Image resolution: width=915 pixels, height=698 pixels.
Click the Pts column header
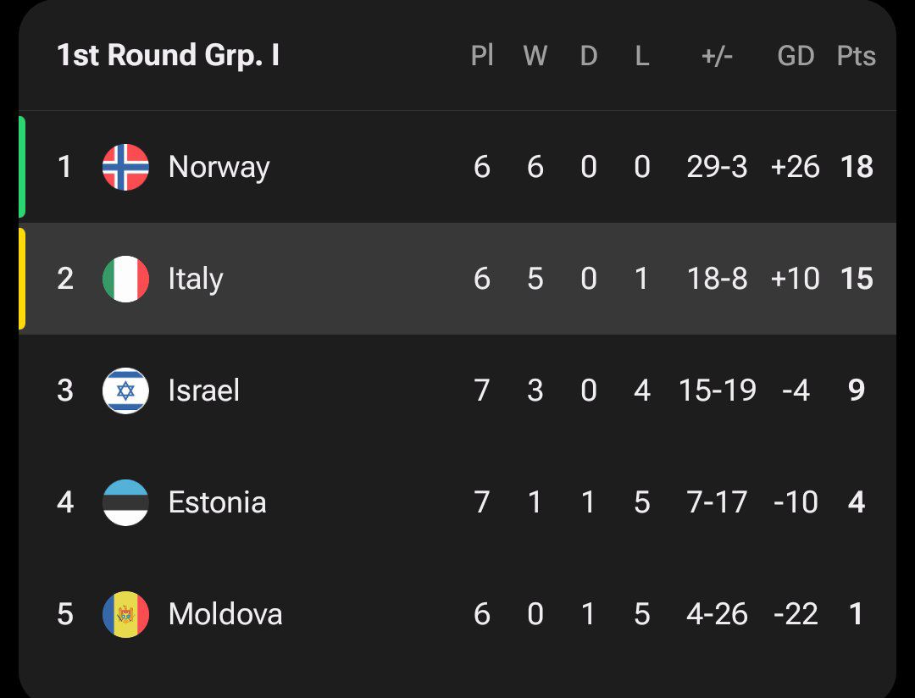[856, 56]
